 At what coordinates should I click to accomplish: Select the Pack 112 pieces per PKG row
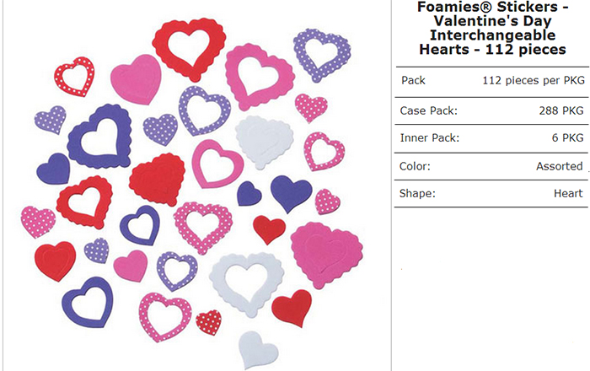pyautogui.click(x=492, y=80)
